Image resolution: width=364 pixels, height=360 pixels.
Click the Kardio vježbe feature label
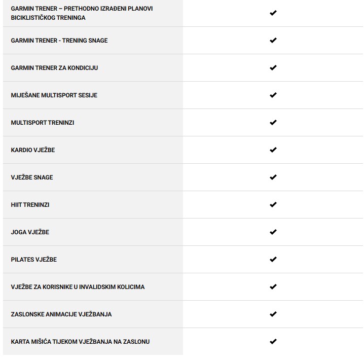[33, 150]
